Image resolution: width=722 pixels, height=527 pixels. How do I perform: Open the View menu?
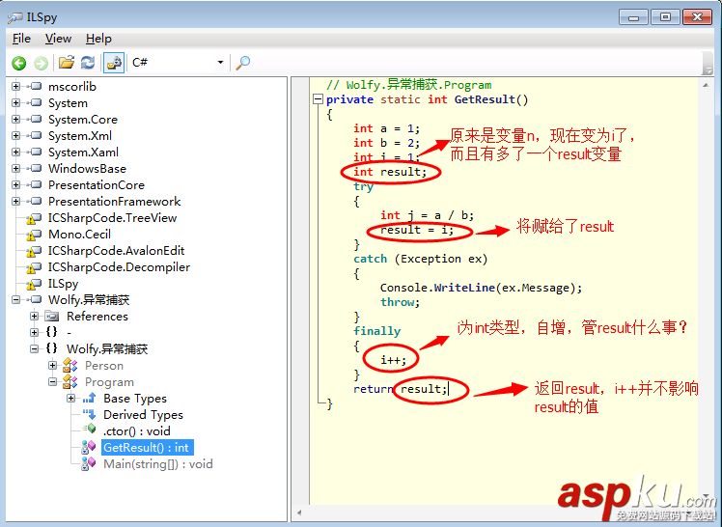point(58,39)
